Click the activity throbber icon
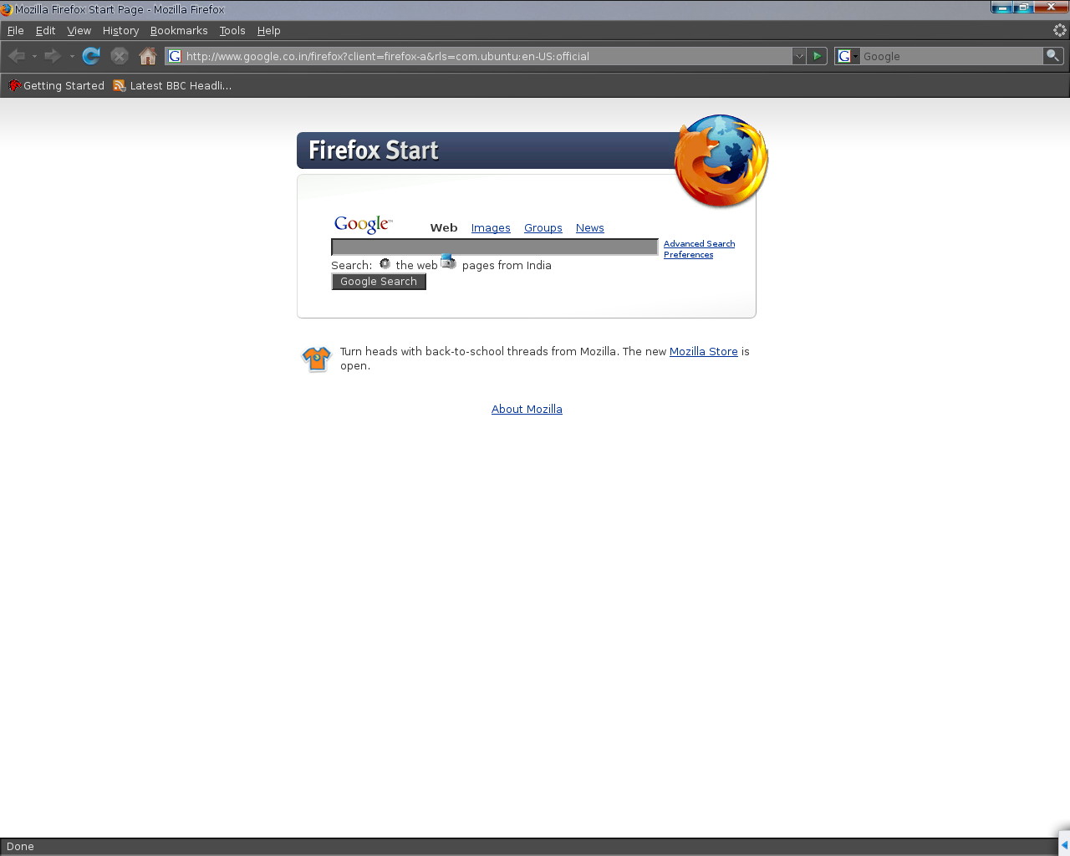Image resolution: width=1070 pixels, height=856 pixels. pyautogui.click(x=1059, y=30)
